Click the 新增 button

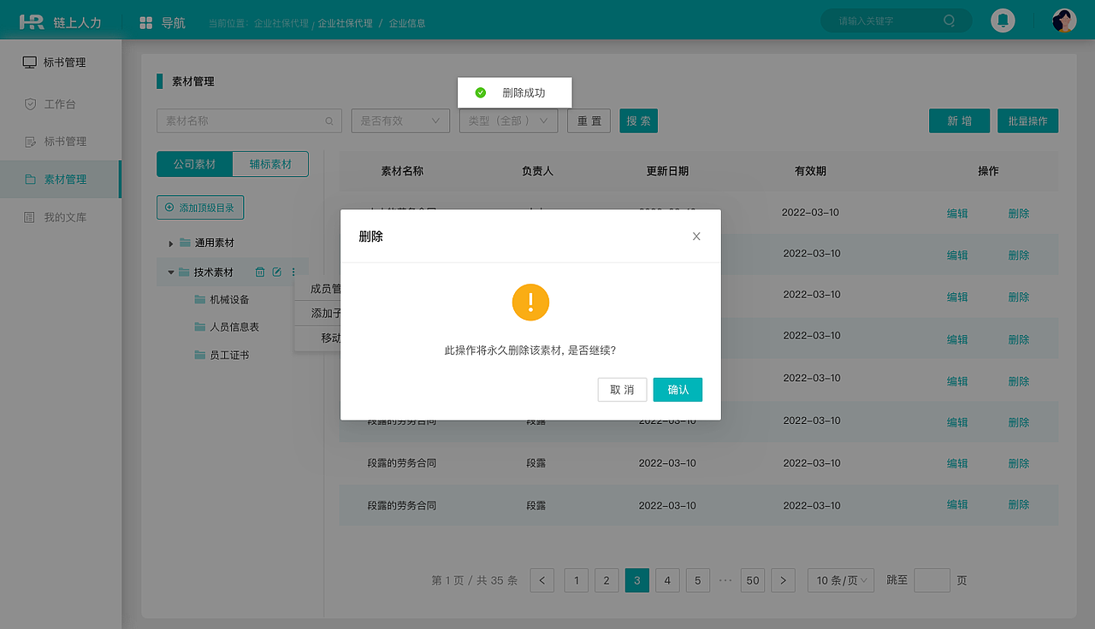[959, 121]
